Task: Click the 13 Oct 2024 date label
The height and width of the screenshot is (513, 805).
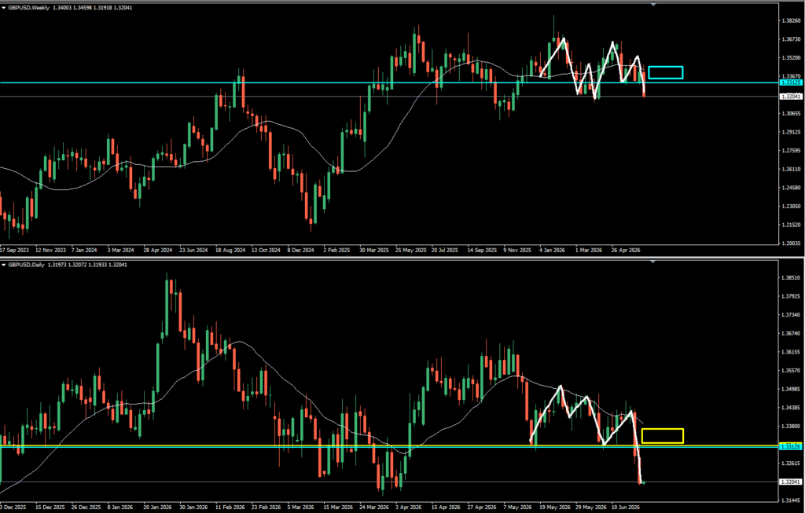Action: (x=266, y=251)
